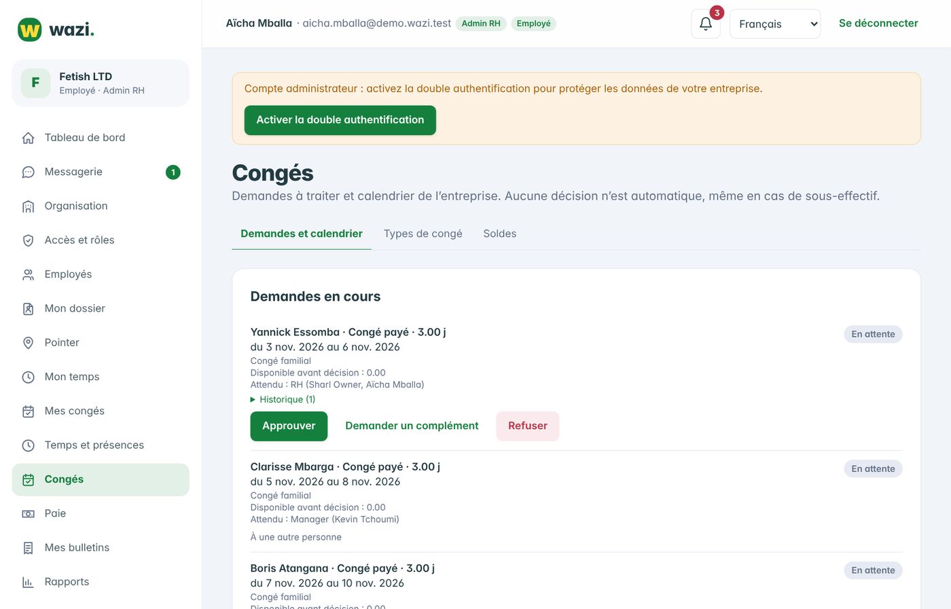951x609 pixels.
Task: Click the Tableau de bord home icon
Action: [x=28, y=138]
